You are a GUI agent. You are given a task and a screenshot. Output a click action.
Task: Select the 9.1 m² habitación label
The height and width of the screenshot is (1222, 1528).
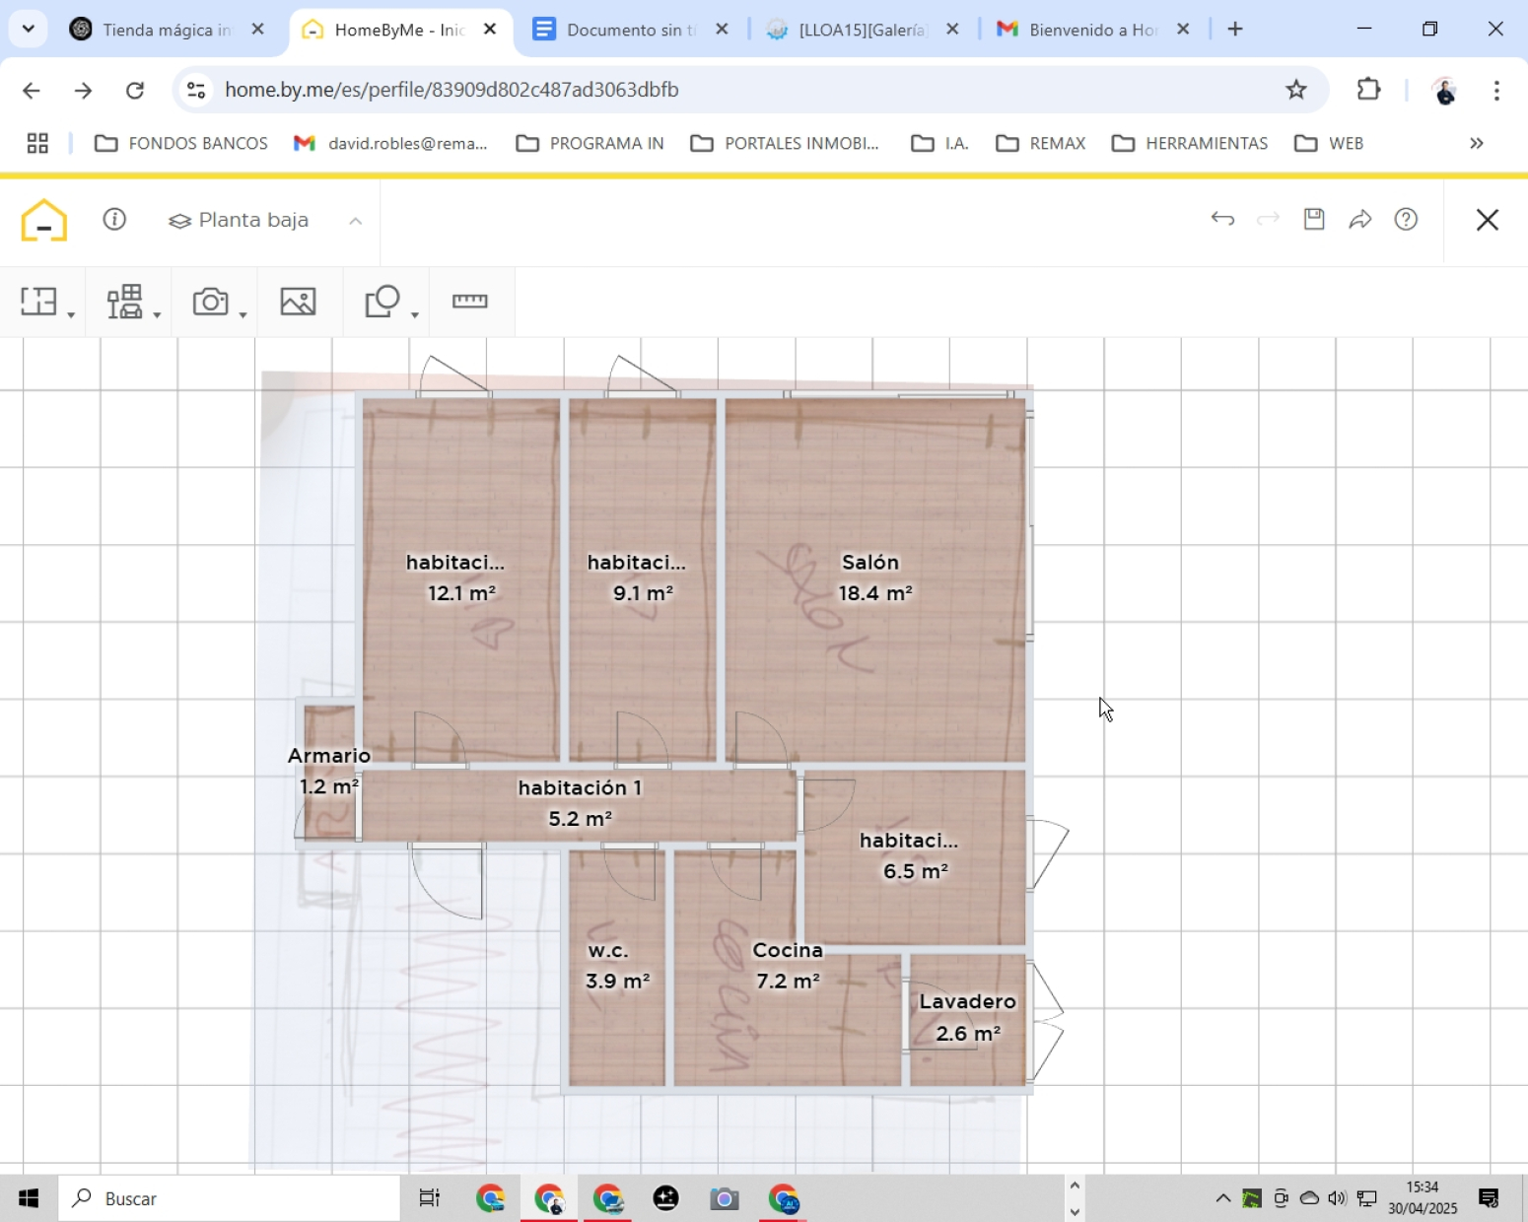pyautogui.click(x=639, y=577)
